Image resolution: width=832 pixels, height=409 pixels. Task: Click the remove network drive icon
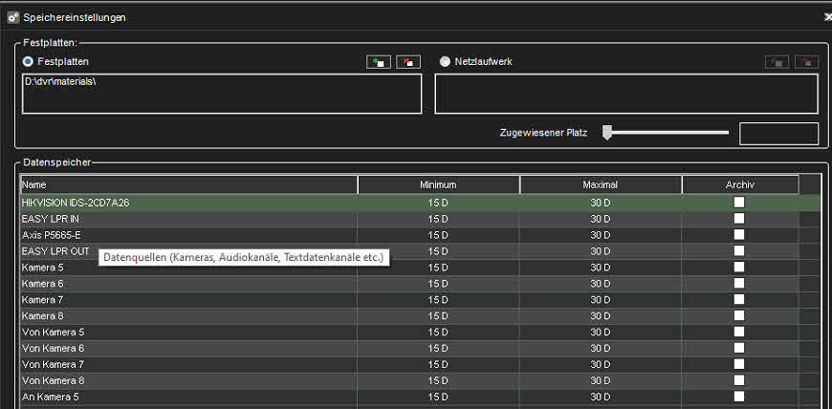click(806, 62)
